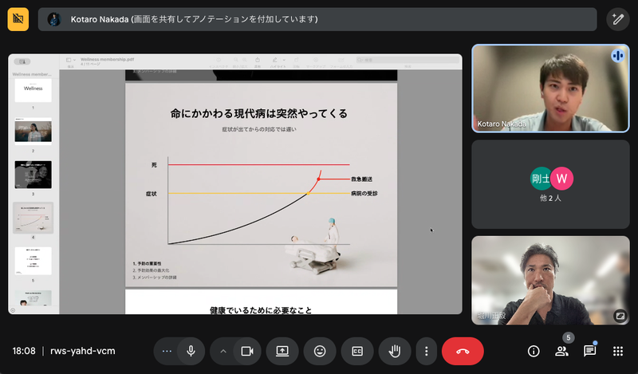The height and width of the screenshot is (374, 638).
Task: Click the PDF sidebar view dropdown in Preview
Action: click(71, 60)
